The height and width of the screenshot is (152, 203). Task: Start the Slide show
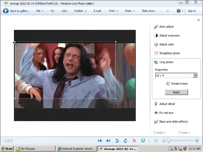(x=148, y=11)
